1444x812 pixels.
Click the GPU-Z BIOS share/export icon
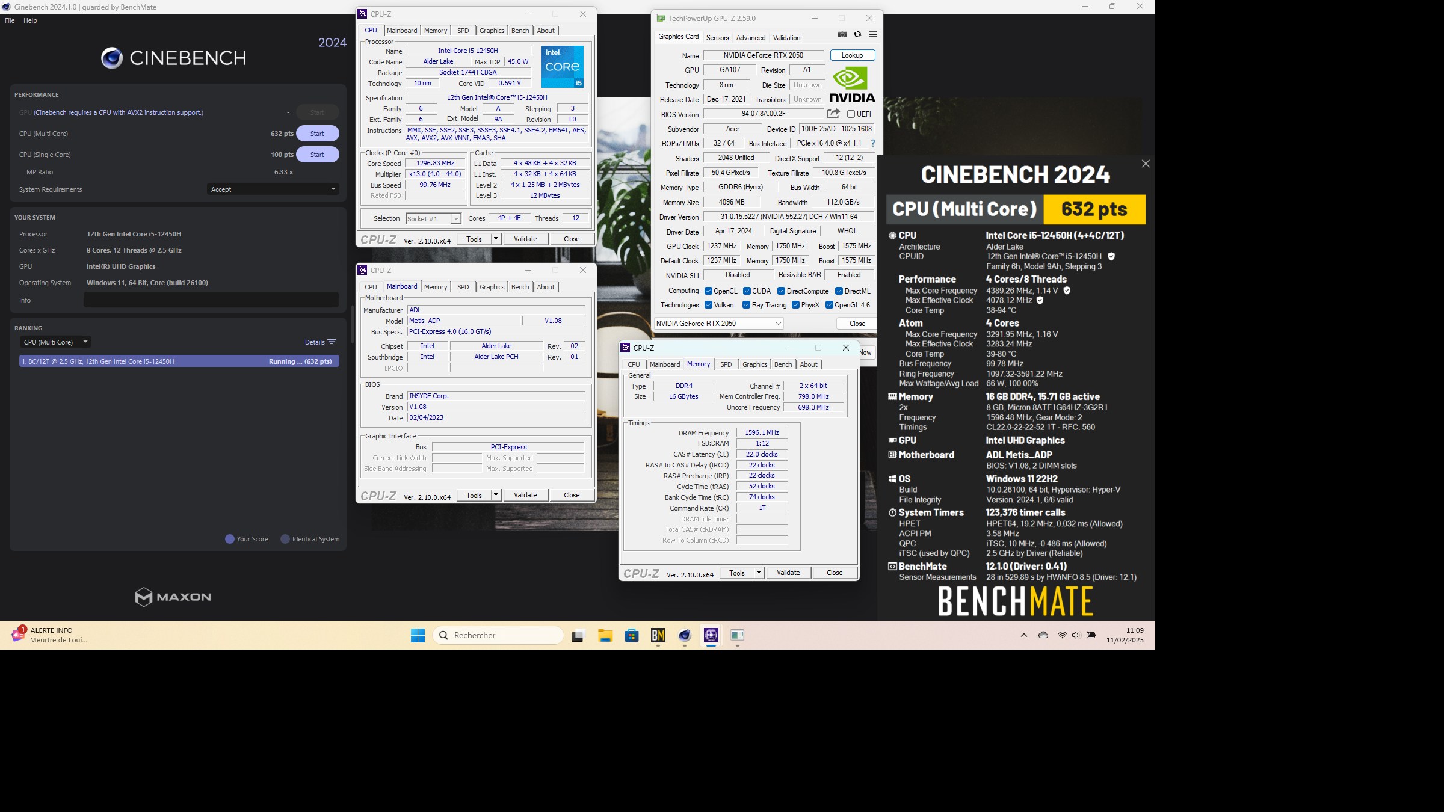(833, 113)
